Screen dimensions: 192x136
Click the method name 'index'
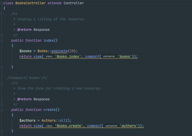49,40
